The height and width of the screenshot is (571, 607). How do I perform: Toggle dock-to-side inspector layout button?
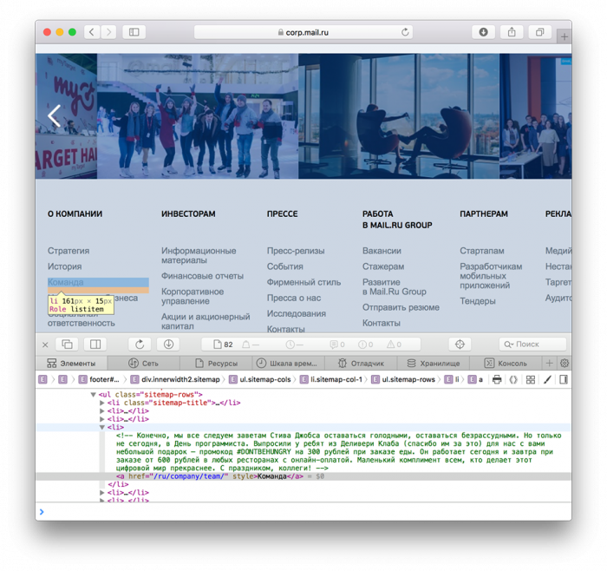tap(95, 344)
